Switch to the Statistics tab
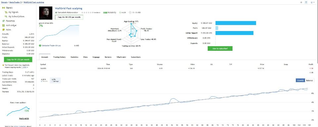This screenshot has height=127, width=318. coord(75,57)
